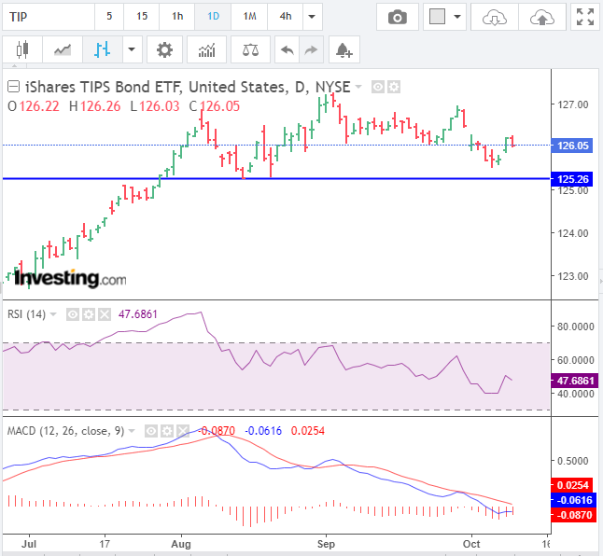Click the TIP symbol input field

(x=49, y=17)
